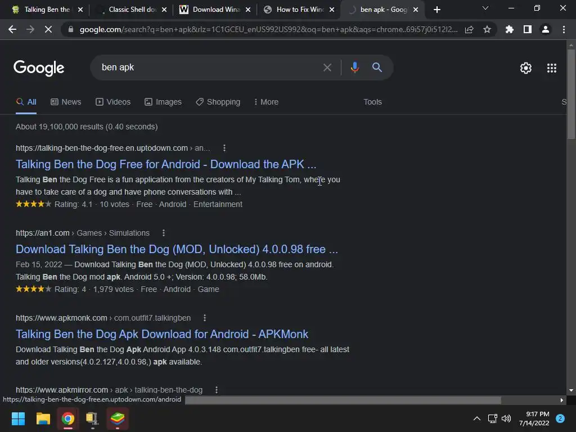Click the apkmirror.com result URL
576x432 pixels.
[109, 390]
